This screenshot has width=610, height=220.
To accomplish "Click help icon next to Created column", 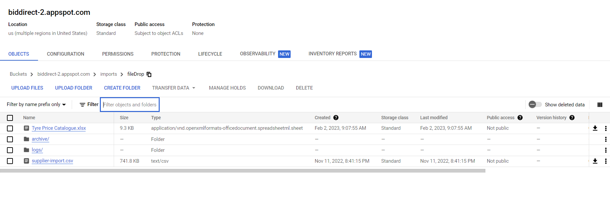I will (336, 118).
